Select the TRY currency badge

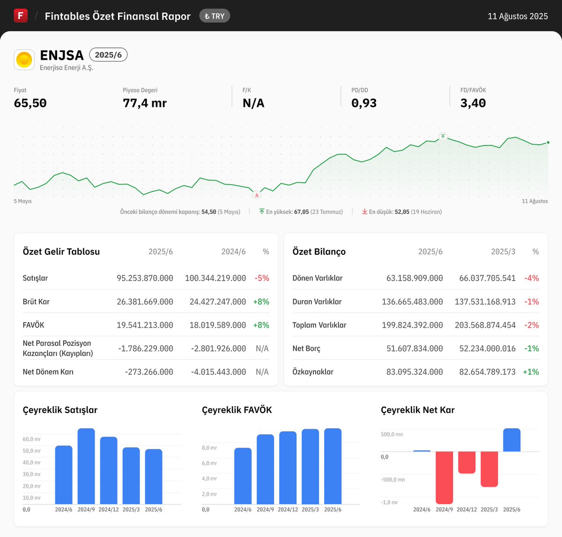coord(214,15)
